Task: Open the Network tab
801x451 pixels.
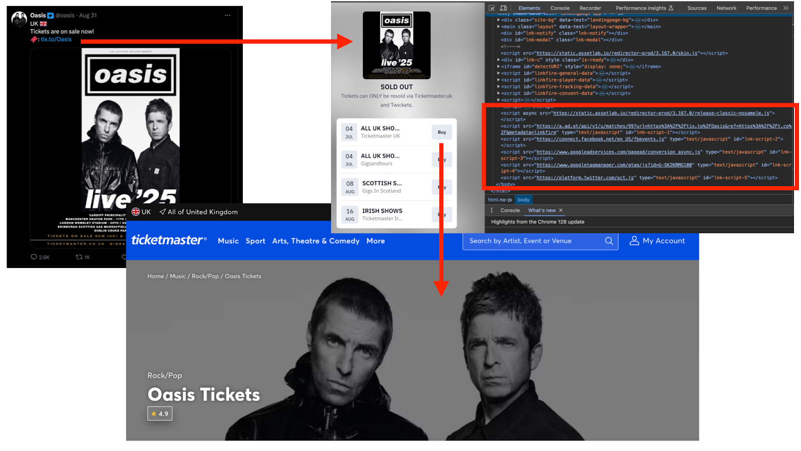Action: pos(726,8)
